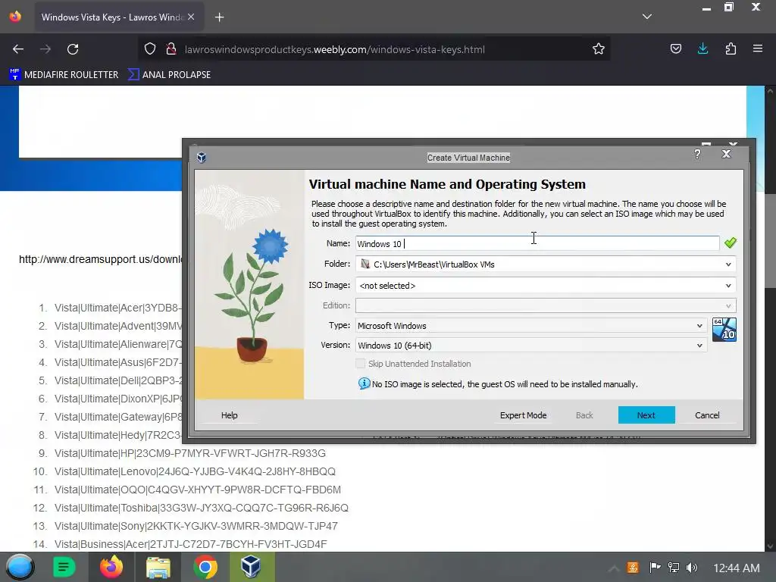
Task: Open a new browser tab
Action: (219, 17)
